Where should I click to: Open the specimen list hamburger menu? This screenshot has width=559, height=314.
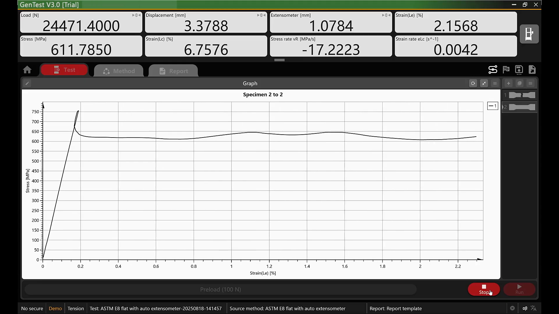(530, 83)
